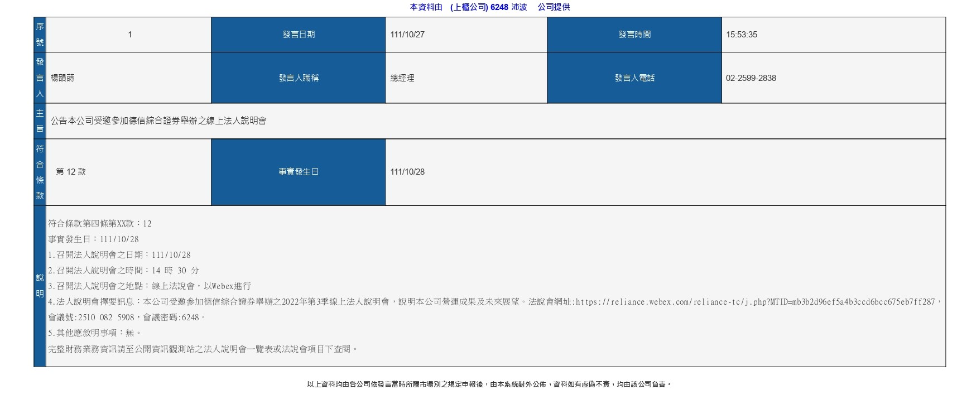
Task: Click line 2.召開法人說明會之時間 14 時 30 分
Action: pos(123,271)
